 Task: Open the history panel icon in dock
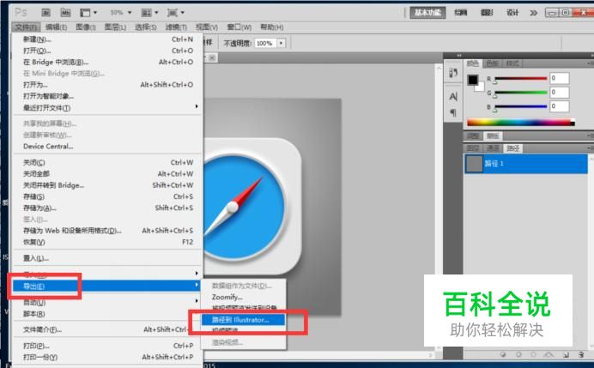pyautogui.click(x=453, y=73)
